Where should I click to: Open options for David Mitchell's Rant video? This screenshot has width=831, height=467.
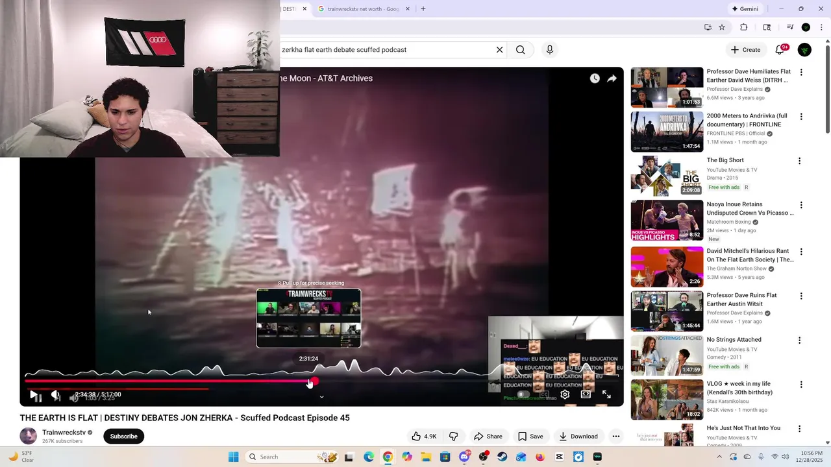801,252
